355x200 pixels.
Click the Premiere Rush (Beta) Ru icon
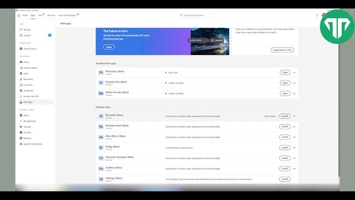pos(101,127)
